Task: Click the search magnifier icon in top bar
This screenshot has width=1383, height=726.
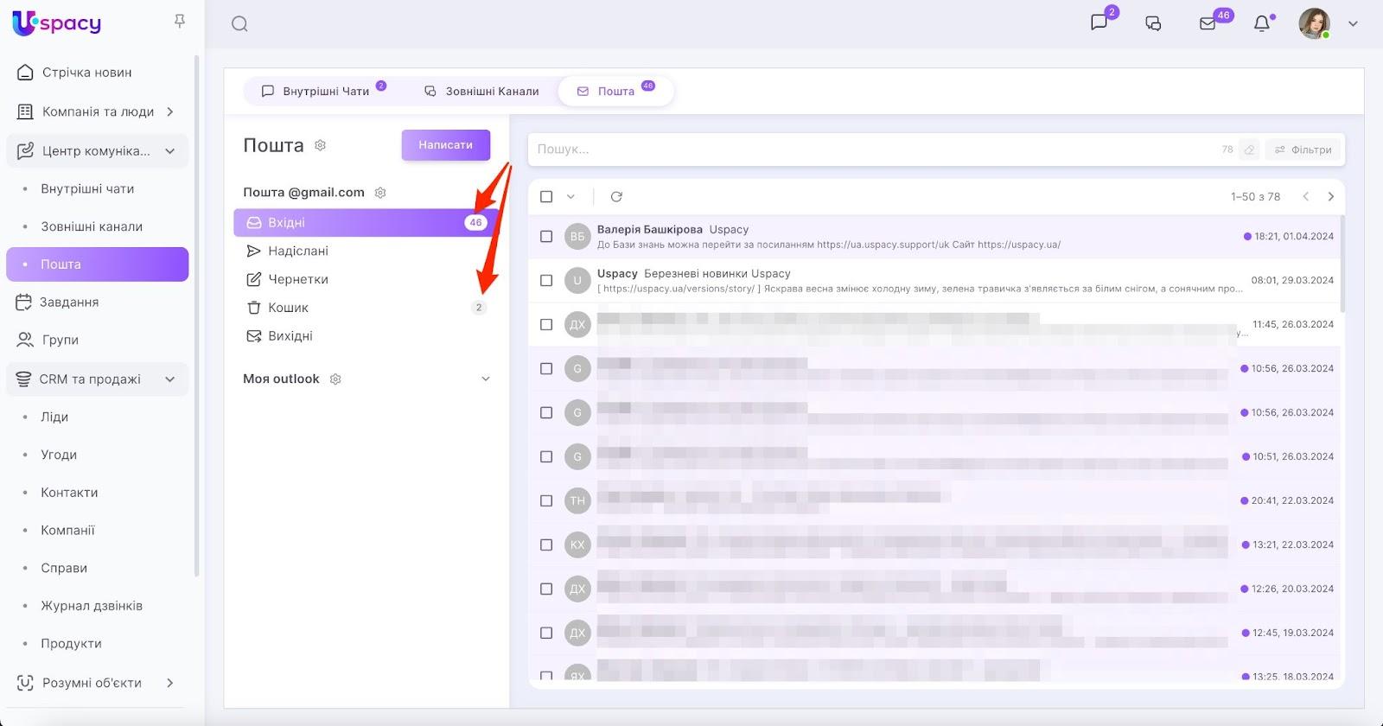Action: (x=239, y=24)
